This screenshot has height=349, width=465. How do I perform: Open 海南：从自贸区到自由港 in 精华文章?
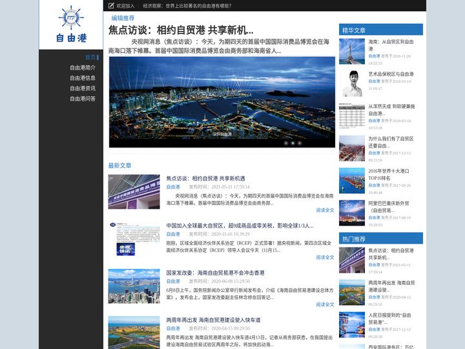click(x=391, y=45)
